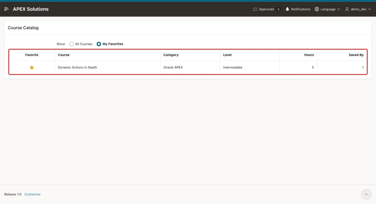Click the Approvals checklist icon

(255, 9)
